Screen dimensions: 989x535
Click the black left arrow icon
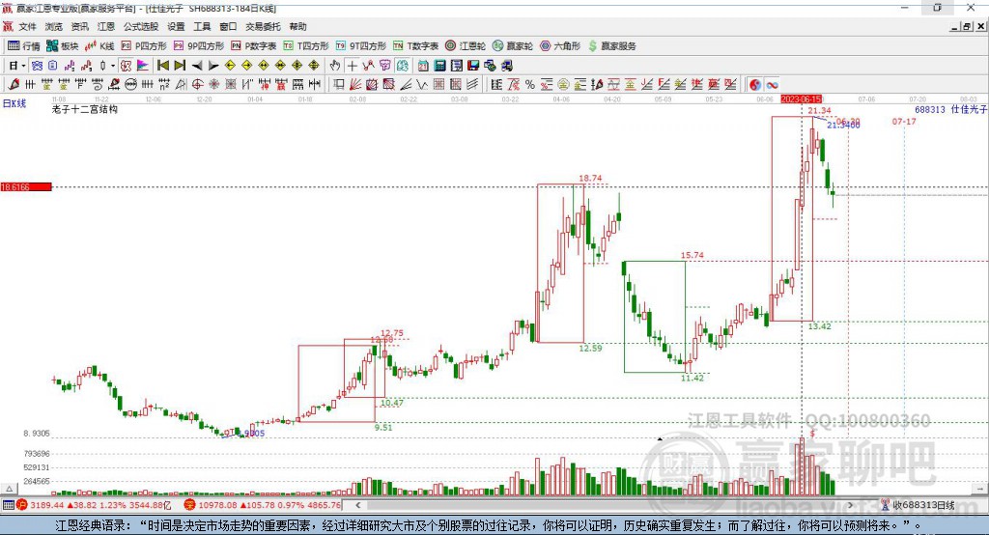click(197, 66)
